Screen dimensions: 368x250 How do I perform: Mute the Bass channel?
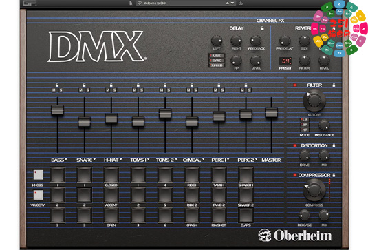pyautogui.click(x=54, y=90)
